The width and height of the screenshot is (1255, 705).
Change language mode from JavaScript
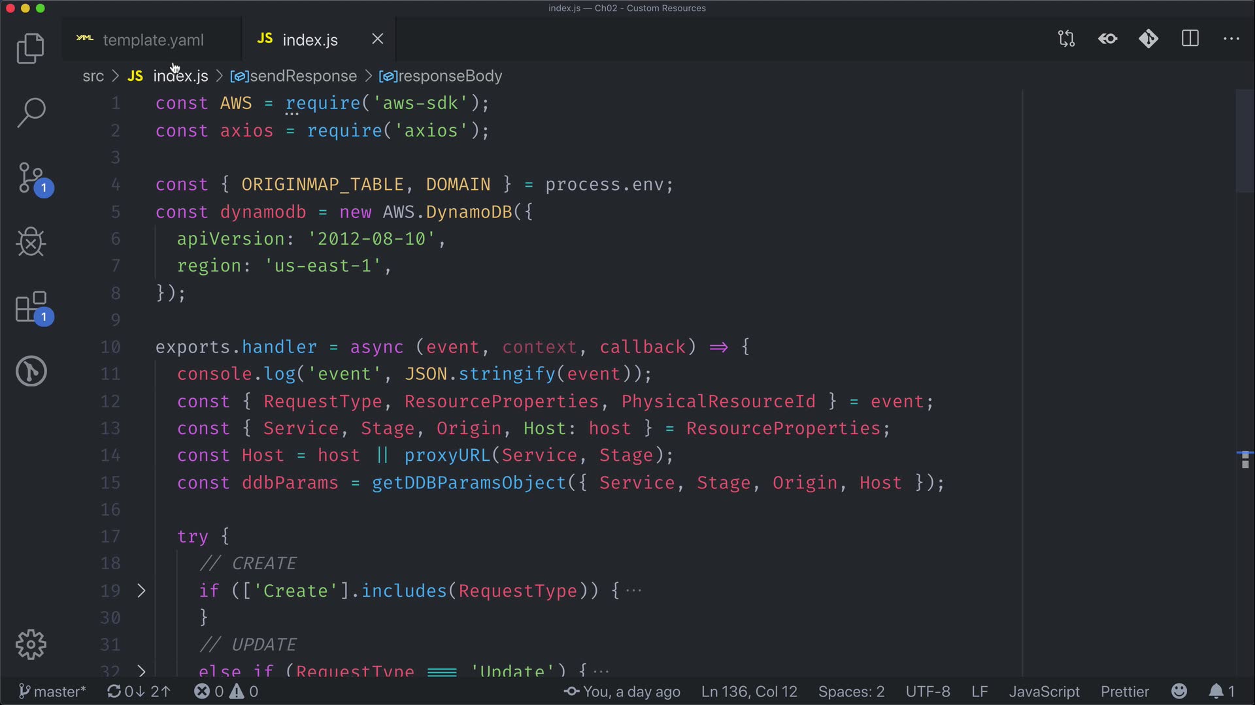coord(1044,691)
